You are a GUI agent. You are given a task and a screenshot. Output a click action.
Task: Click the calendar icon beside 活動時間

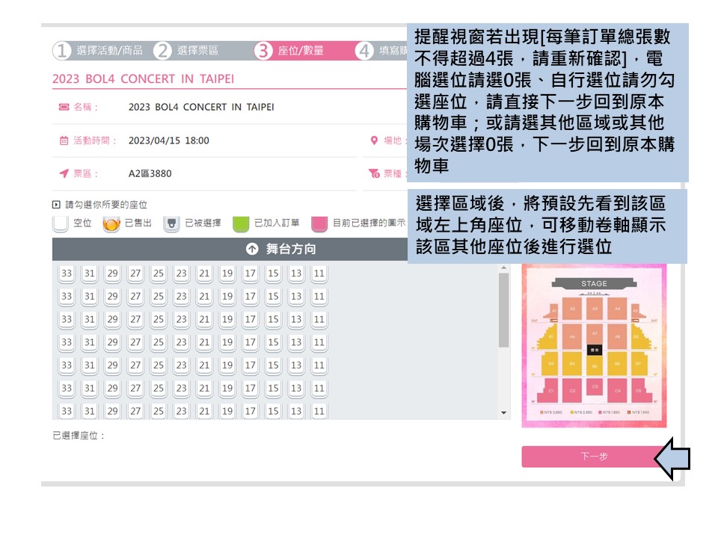tap(64, 140)
